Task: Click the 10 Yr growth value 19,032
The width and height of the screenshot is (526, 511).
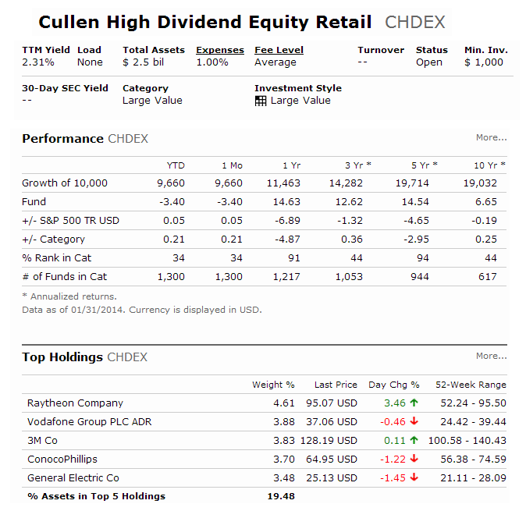Action: point(480,183)
